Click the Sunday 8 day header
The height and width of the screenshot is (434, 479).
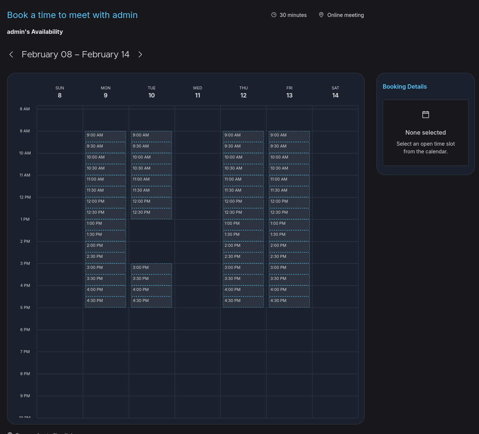(60, 92)
